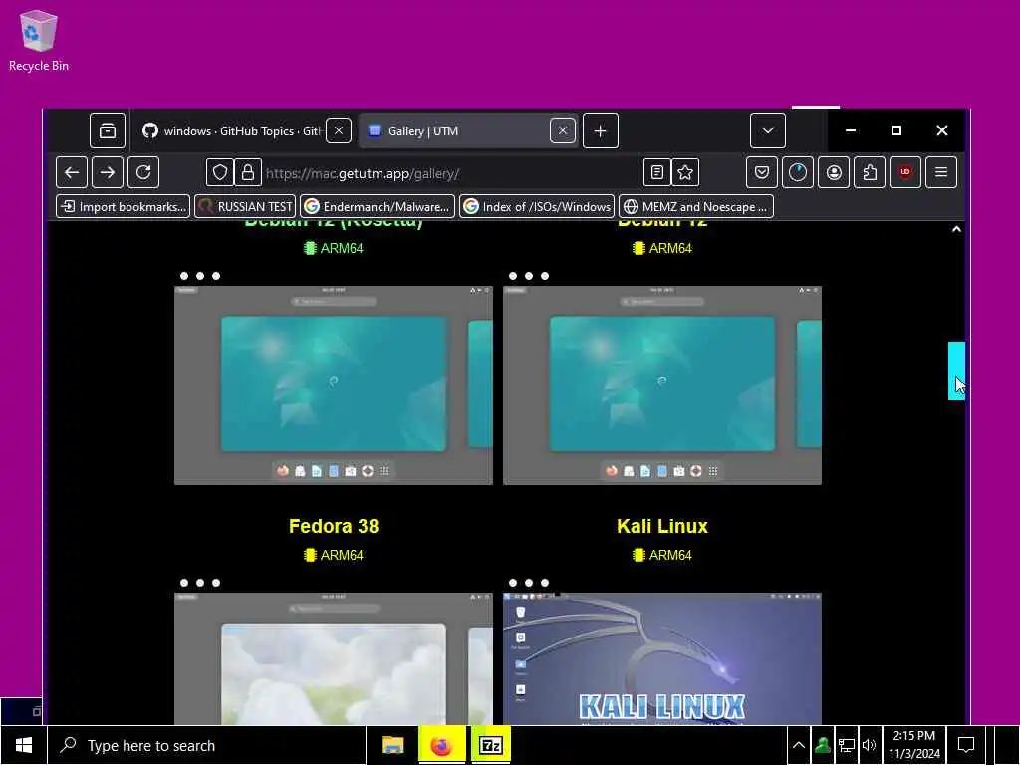The image size is (1020, 765).
Task: Bookmark this page with star icon
Action: point(685,172)
